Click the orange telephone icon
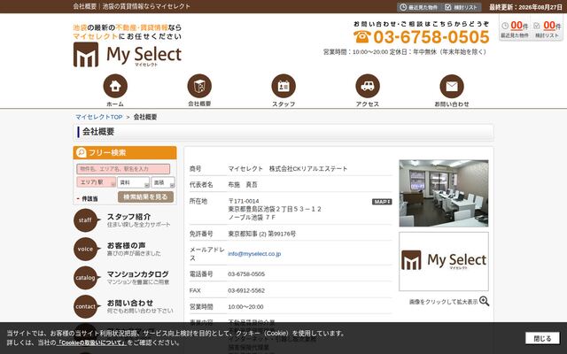The width and height of the screenshot is (567, 354). 362,37
